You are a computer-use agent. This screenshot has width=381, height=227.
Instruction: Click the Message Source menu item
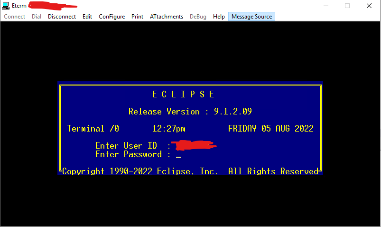252,17
